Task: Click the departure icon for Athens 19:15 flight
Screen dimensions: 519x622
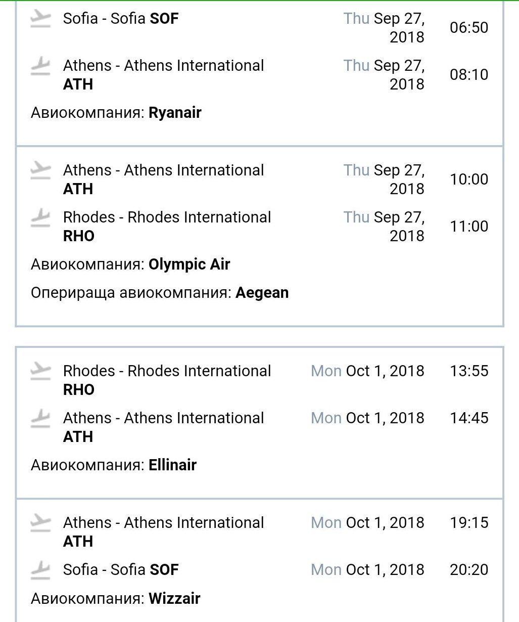Action: pyautogui.click(x=40, y=523)
